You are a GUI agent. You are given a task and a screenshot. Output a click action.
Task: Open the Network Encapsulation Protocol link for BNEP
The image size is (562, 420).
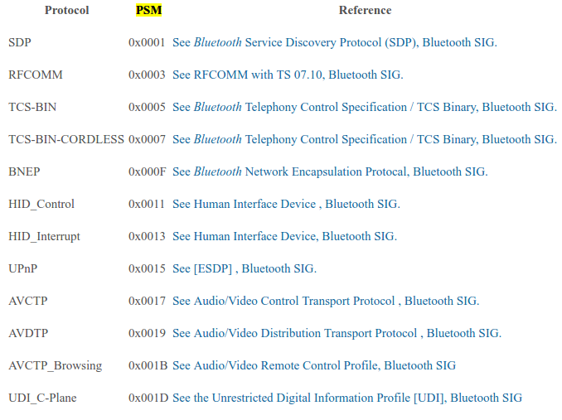(x=330, y=171)
